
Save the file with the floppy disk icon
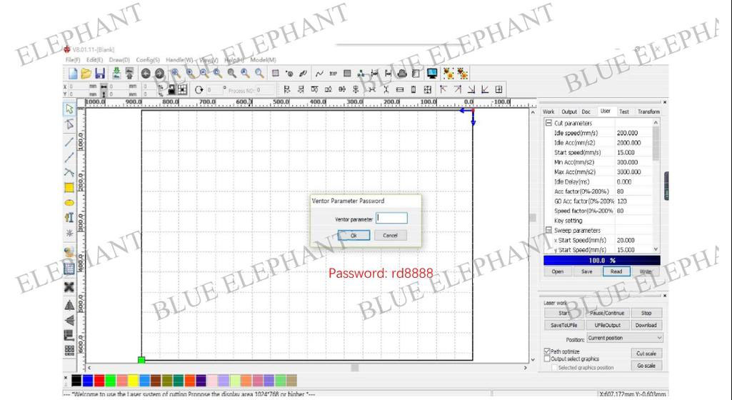tap(99, 74)
